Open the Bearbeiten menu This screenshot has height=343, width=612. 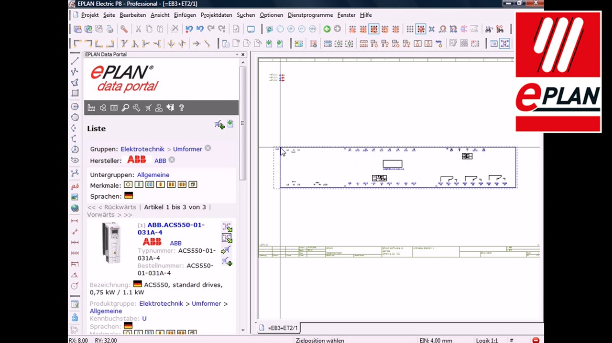pyautogui.click(x=132, y=15)
